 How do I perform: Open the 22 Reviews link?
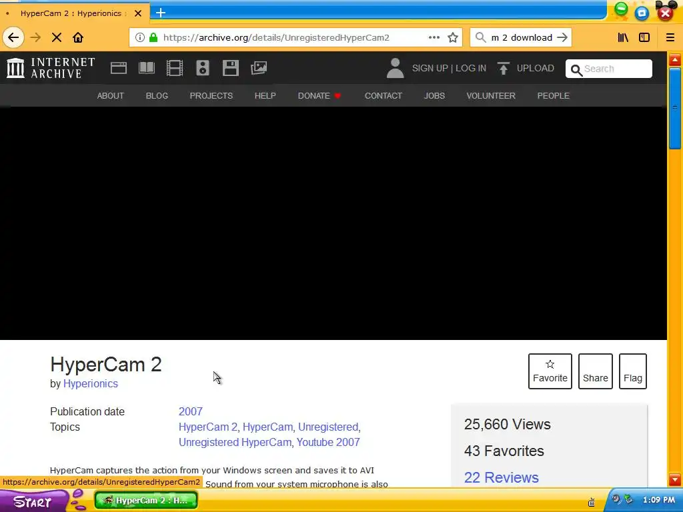coord(502,477)
